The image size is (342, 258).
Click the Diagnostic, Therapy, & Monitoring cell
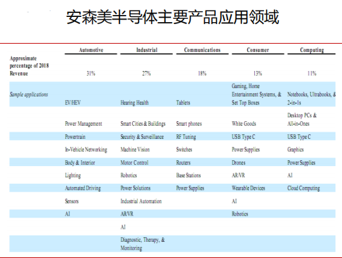pyautogui.click(x=142, y=244)
